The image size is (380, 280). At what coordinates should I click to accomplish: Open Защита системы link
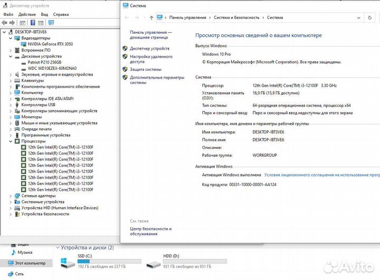tap(146, 69)
